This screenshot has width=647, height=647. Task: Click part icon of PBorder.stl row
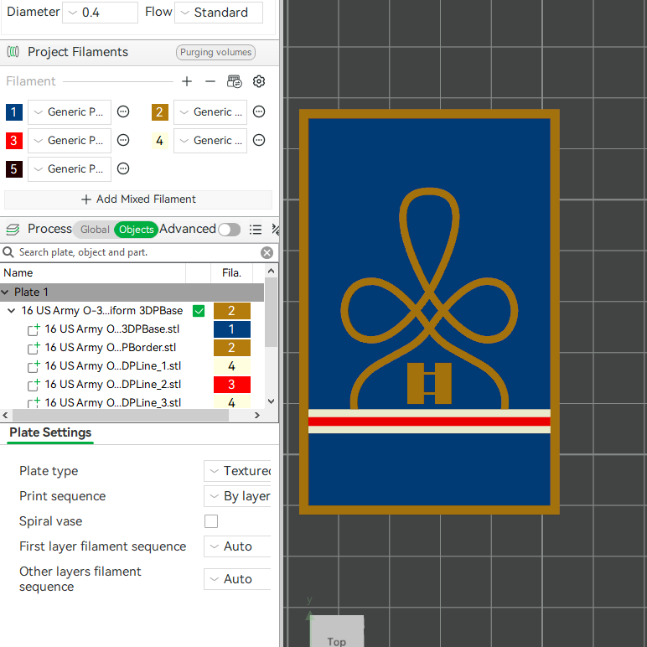[x=34, y=348]
